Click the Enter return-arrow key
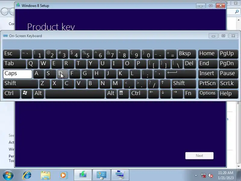 click(181, 74)
